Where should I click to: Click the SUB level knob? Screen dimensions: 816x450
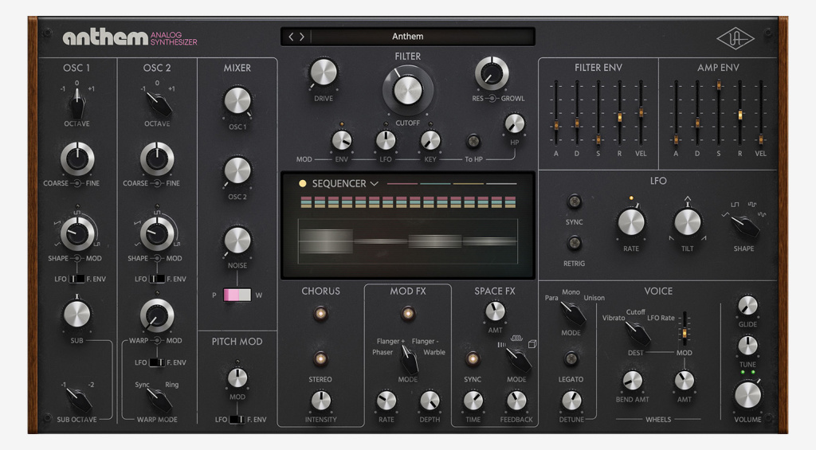point(77,315)
